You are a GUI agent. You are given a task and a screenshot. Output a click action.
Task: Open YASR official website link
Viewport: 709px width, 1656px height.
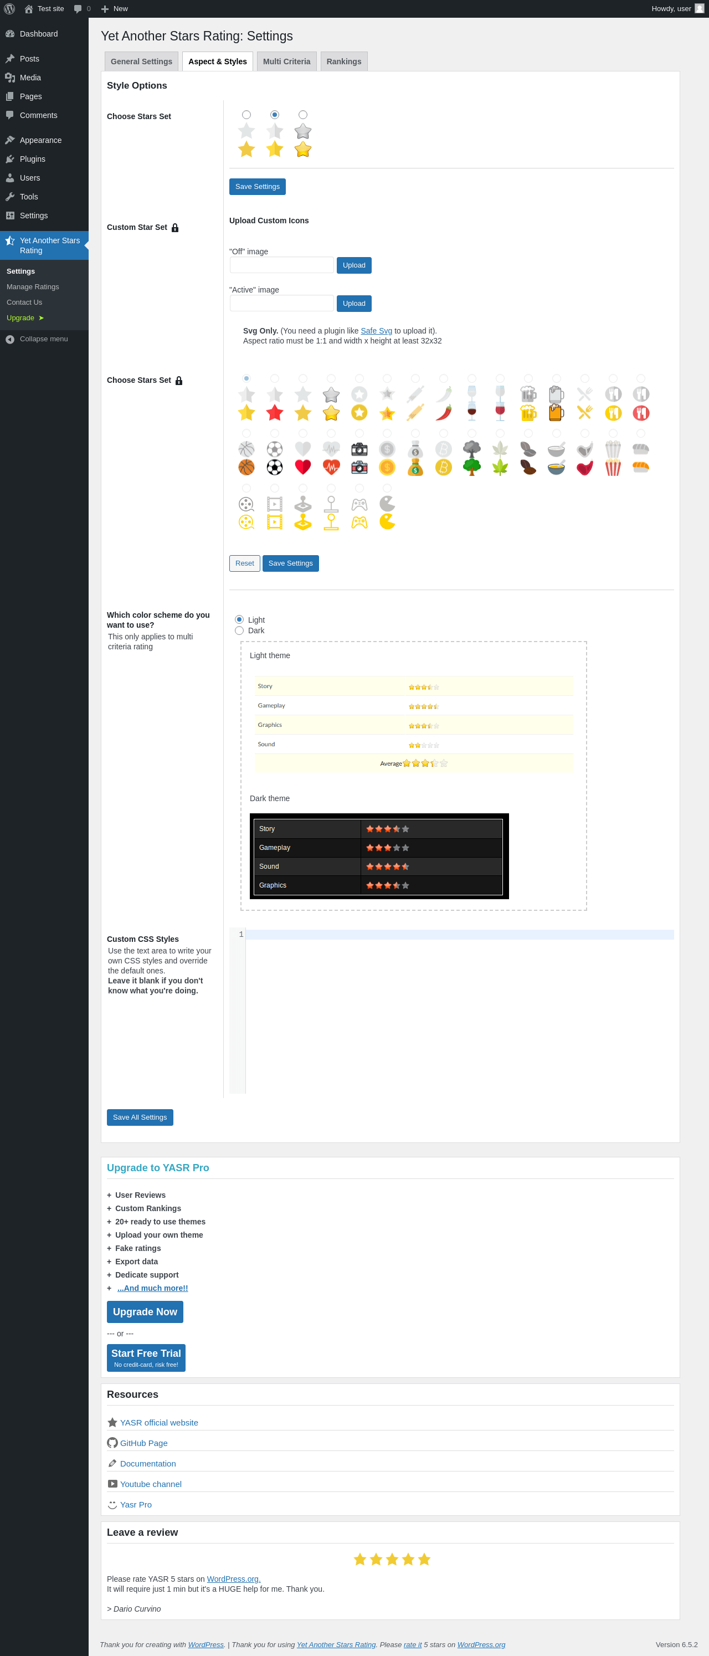click(159, 1423)
